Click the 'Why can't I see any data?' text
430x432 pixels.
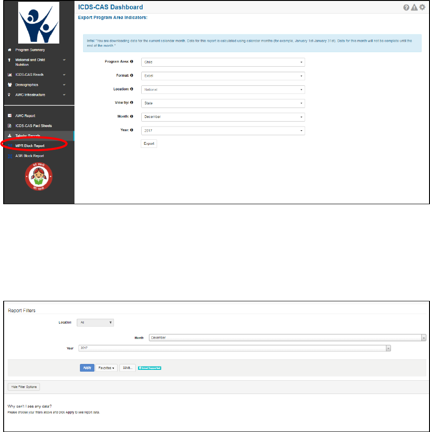tap(30, 407)
